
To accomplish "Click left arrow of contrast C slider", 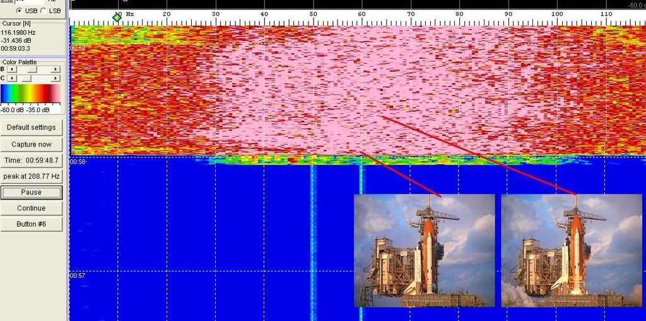I will click(x=11, y=78).
